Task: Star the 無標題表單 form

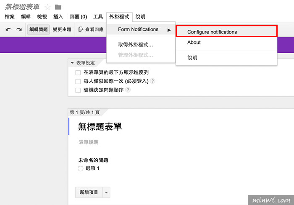Action: (47, 7)
